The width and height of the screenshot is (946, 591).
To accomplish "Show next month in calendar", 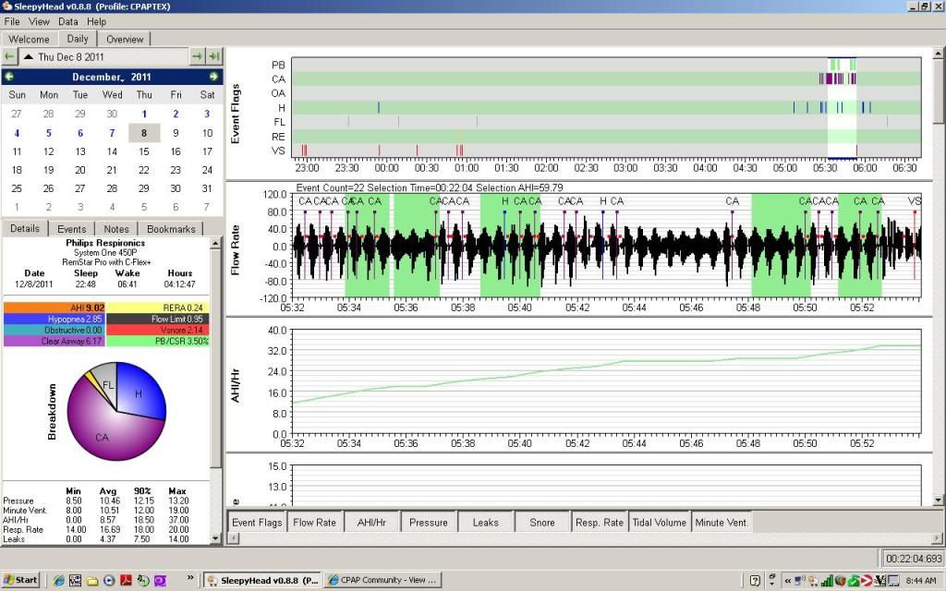I will [x=213, y=77].
